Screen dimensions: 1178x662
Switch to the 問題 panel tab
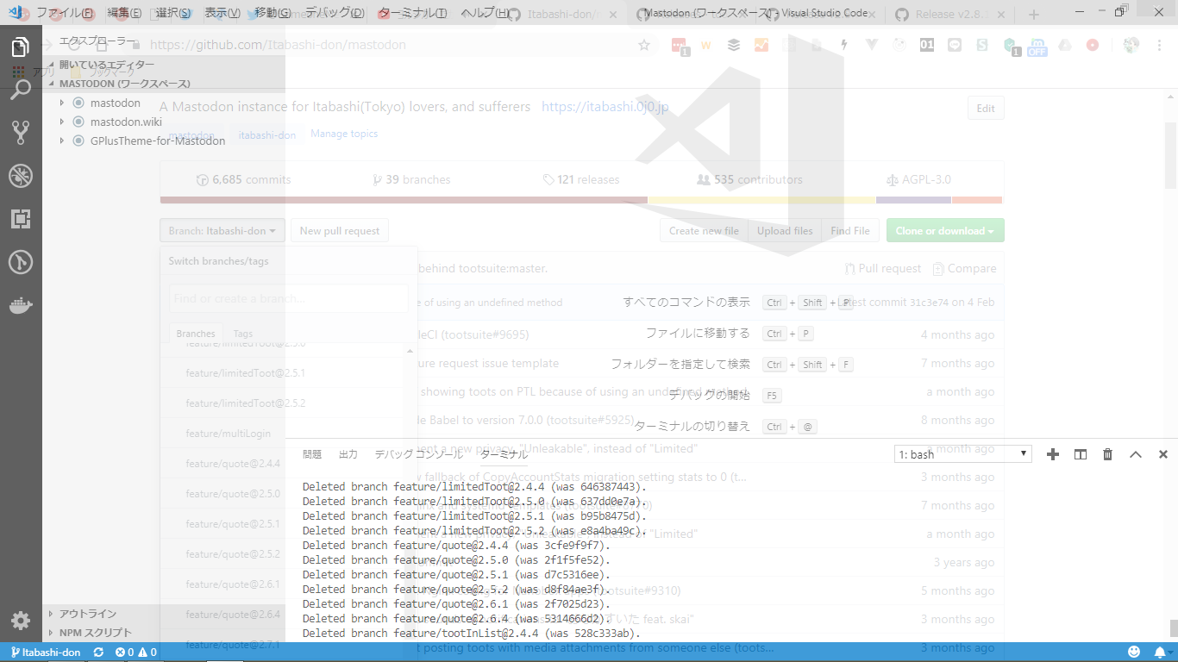312,454
